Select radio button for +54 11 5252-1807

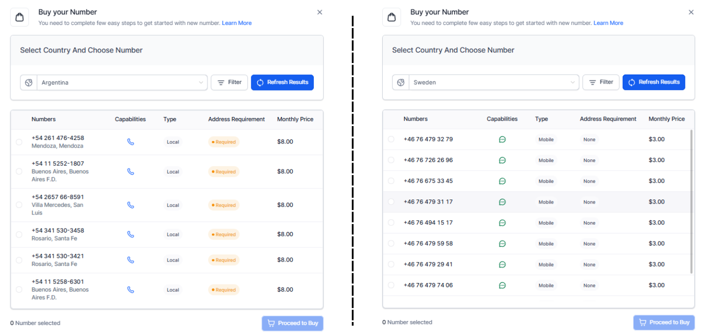click(19, 171)
